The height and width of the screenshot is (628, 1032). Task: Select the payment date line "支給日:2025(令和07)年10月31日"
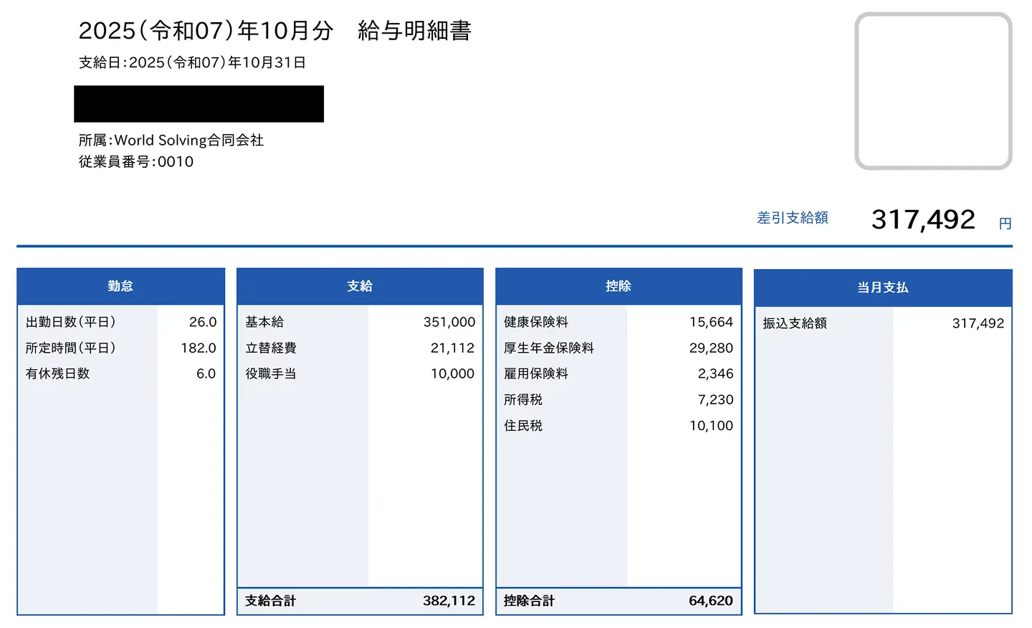[x=192, y=62]
